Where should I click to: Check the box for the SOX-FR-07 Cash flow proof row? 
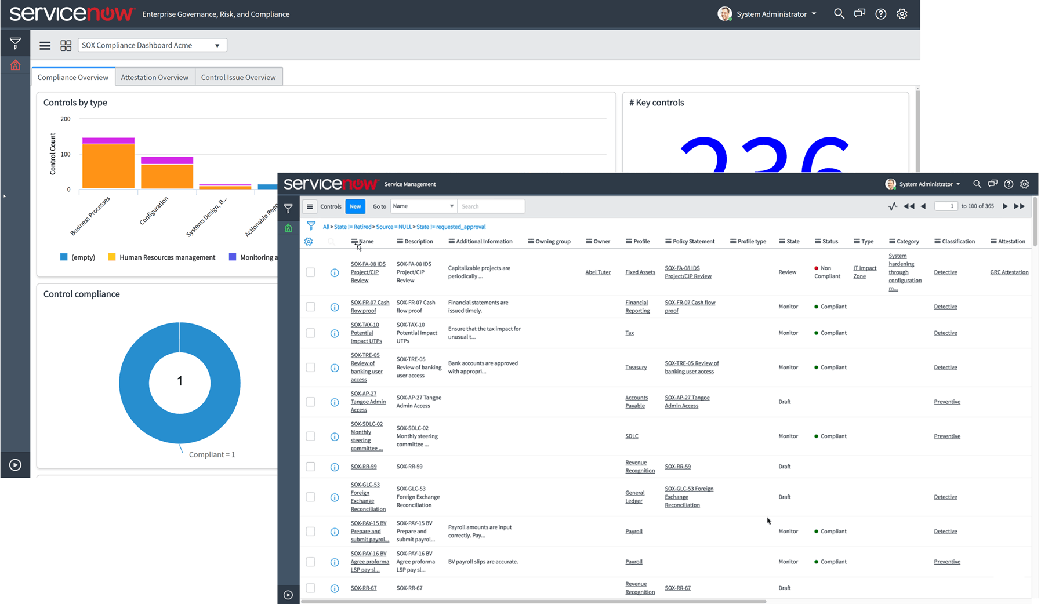[x=310, y=307]
